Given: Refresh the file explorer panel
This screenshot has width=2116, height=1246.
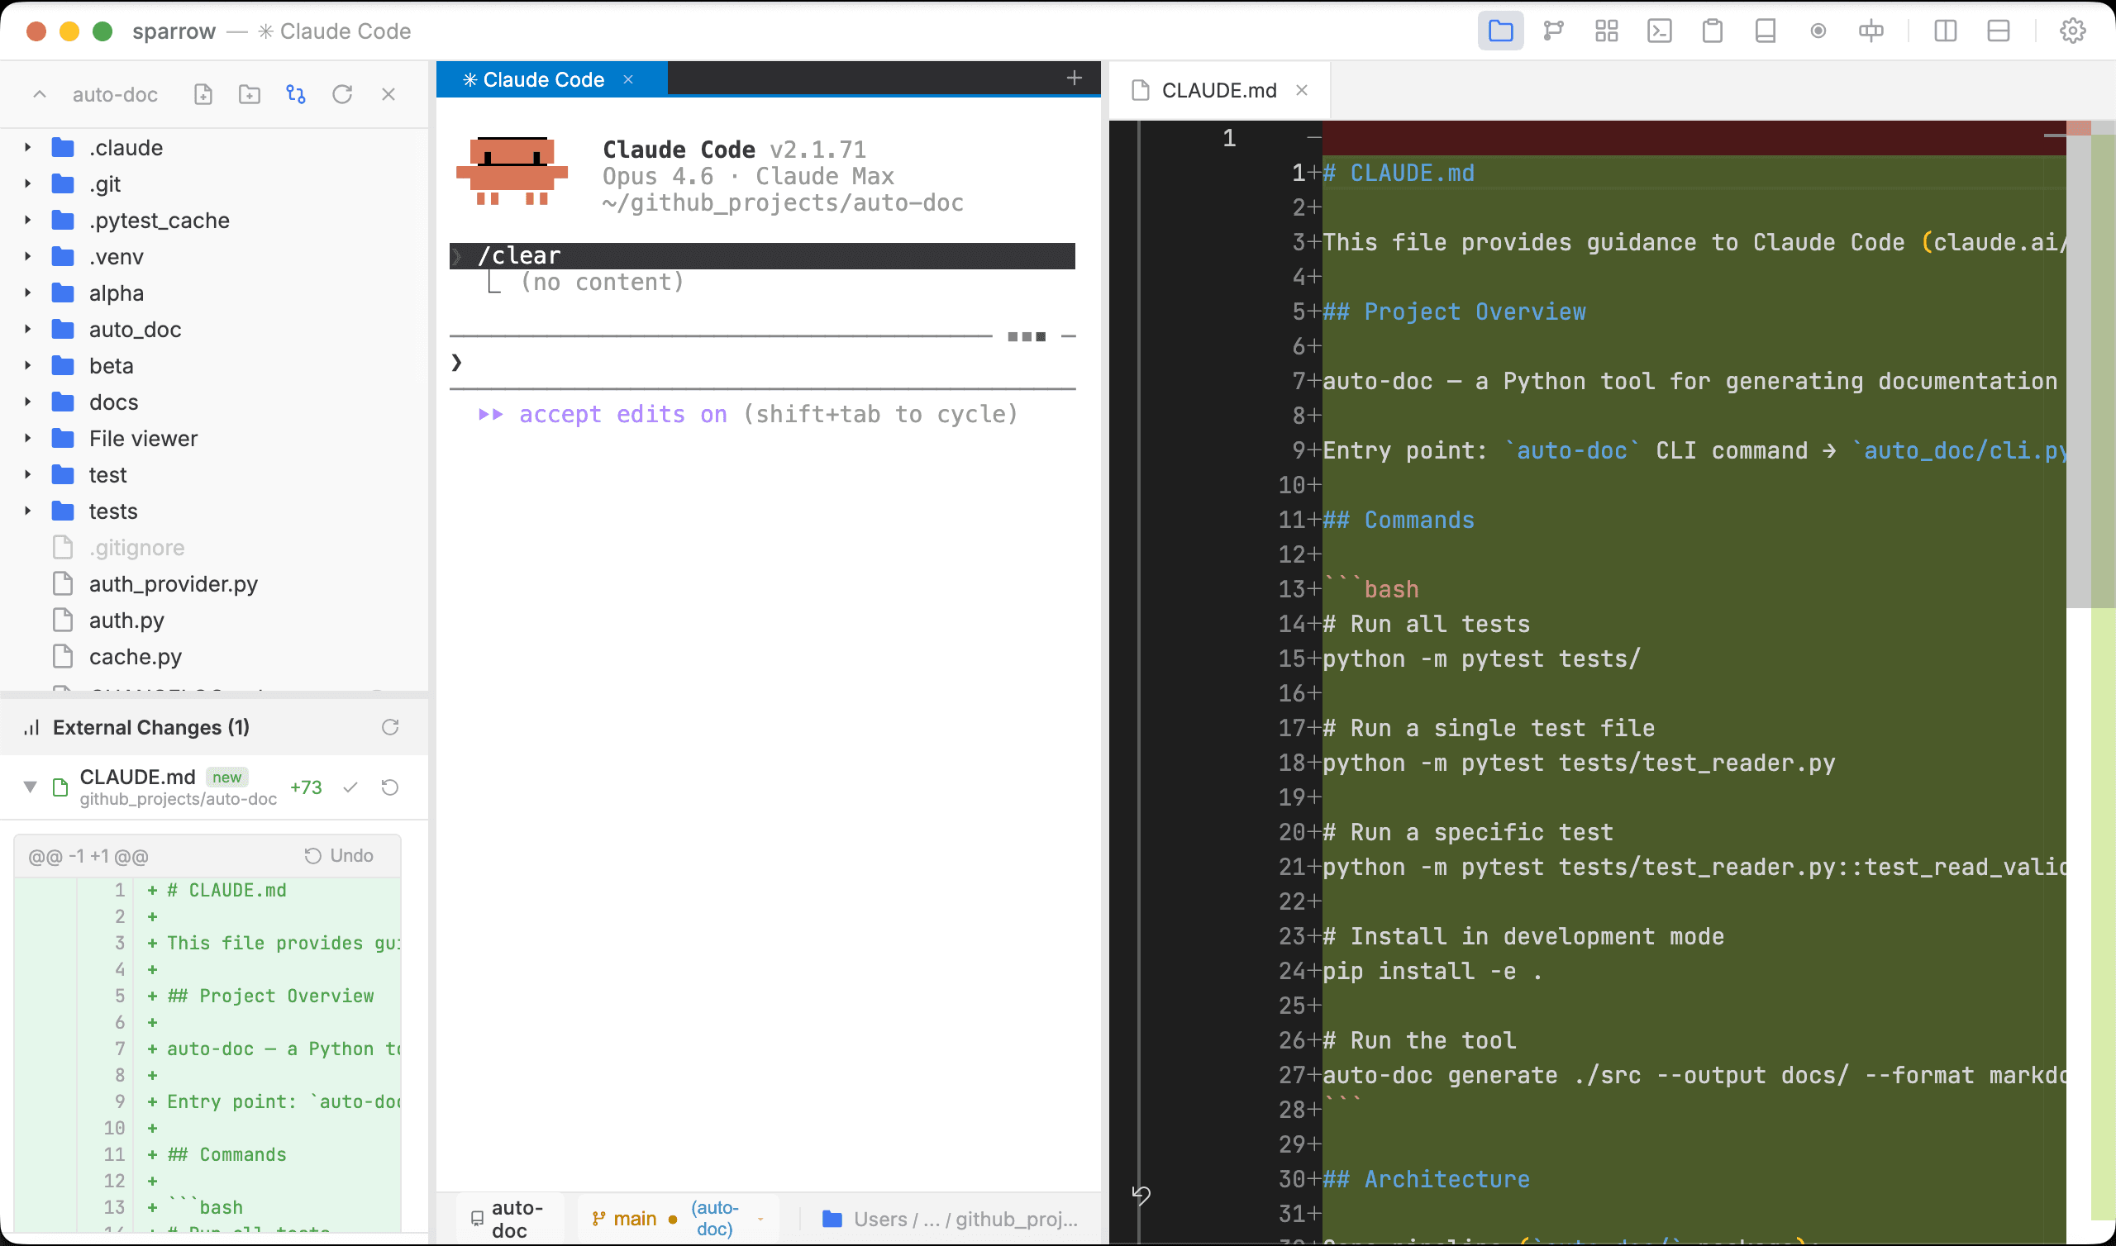Looking at the screenshot, I should (x=341, y=94).
